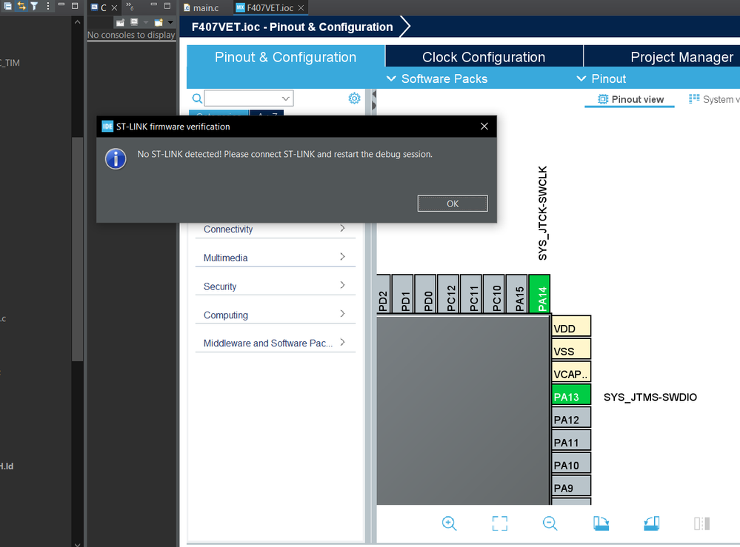Viewport: 740px width, 547px height.
Task: Rotate chip counter-clockwise icon
Action: click(652, 523)
